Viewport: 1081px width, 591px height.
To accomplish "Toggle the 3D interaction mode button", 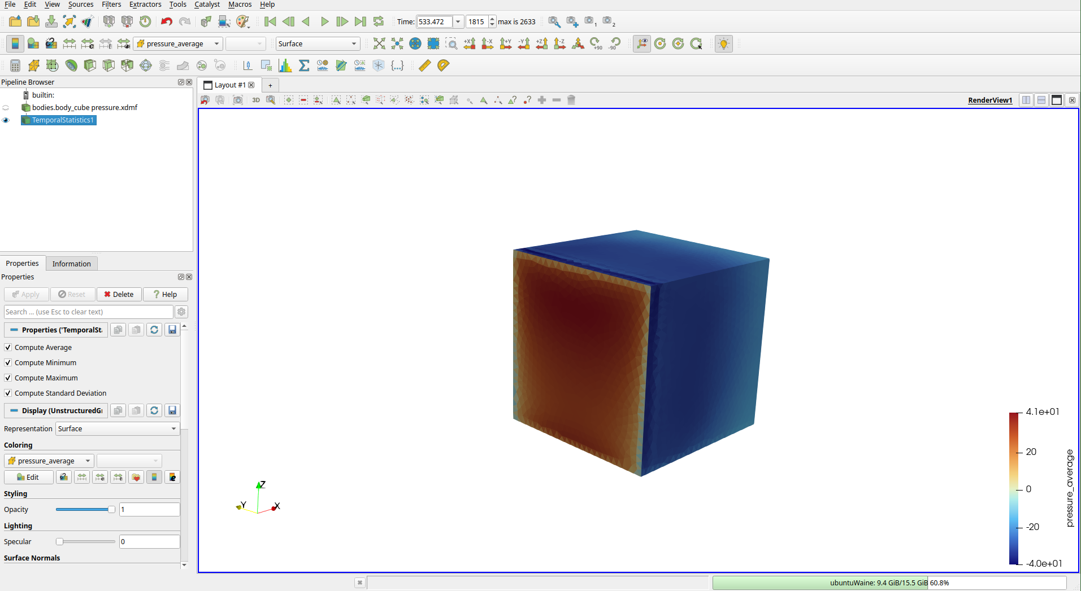I will (256, 100).
